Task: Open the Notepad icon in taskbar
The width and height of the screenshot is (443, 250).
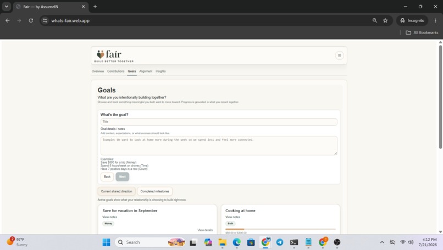Action: [308, 242]
